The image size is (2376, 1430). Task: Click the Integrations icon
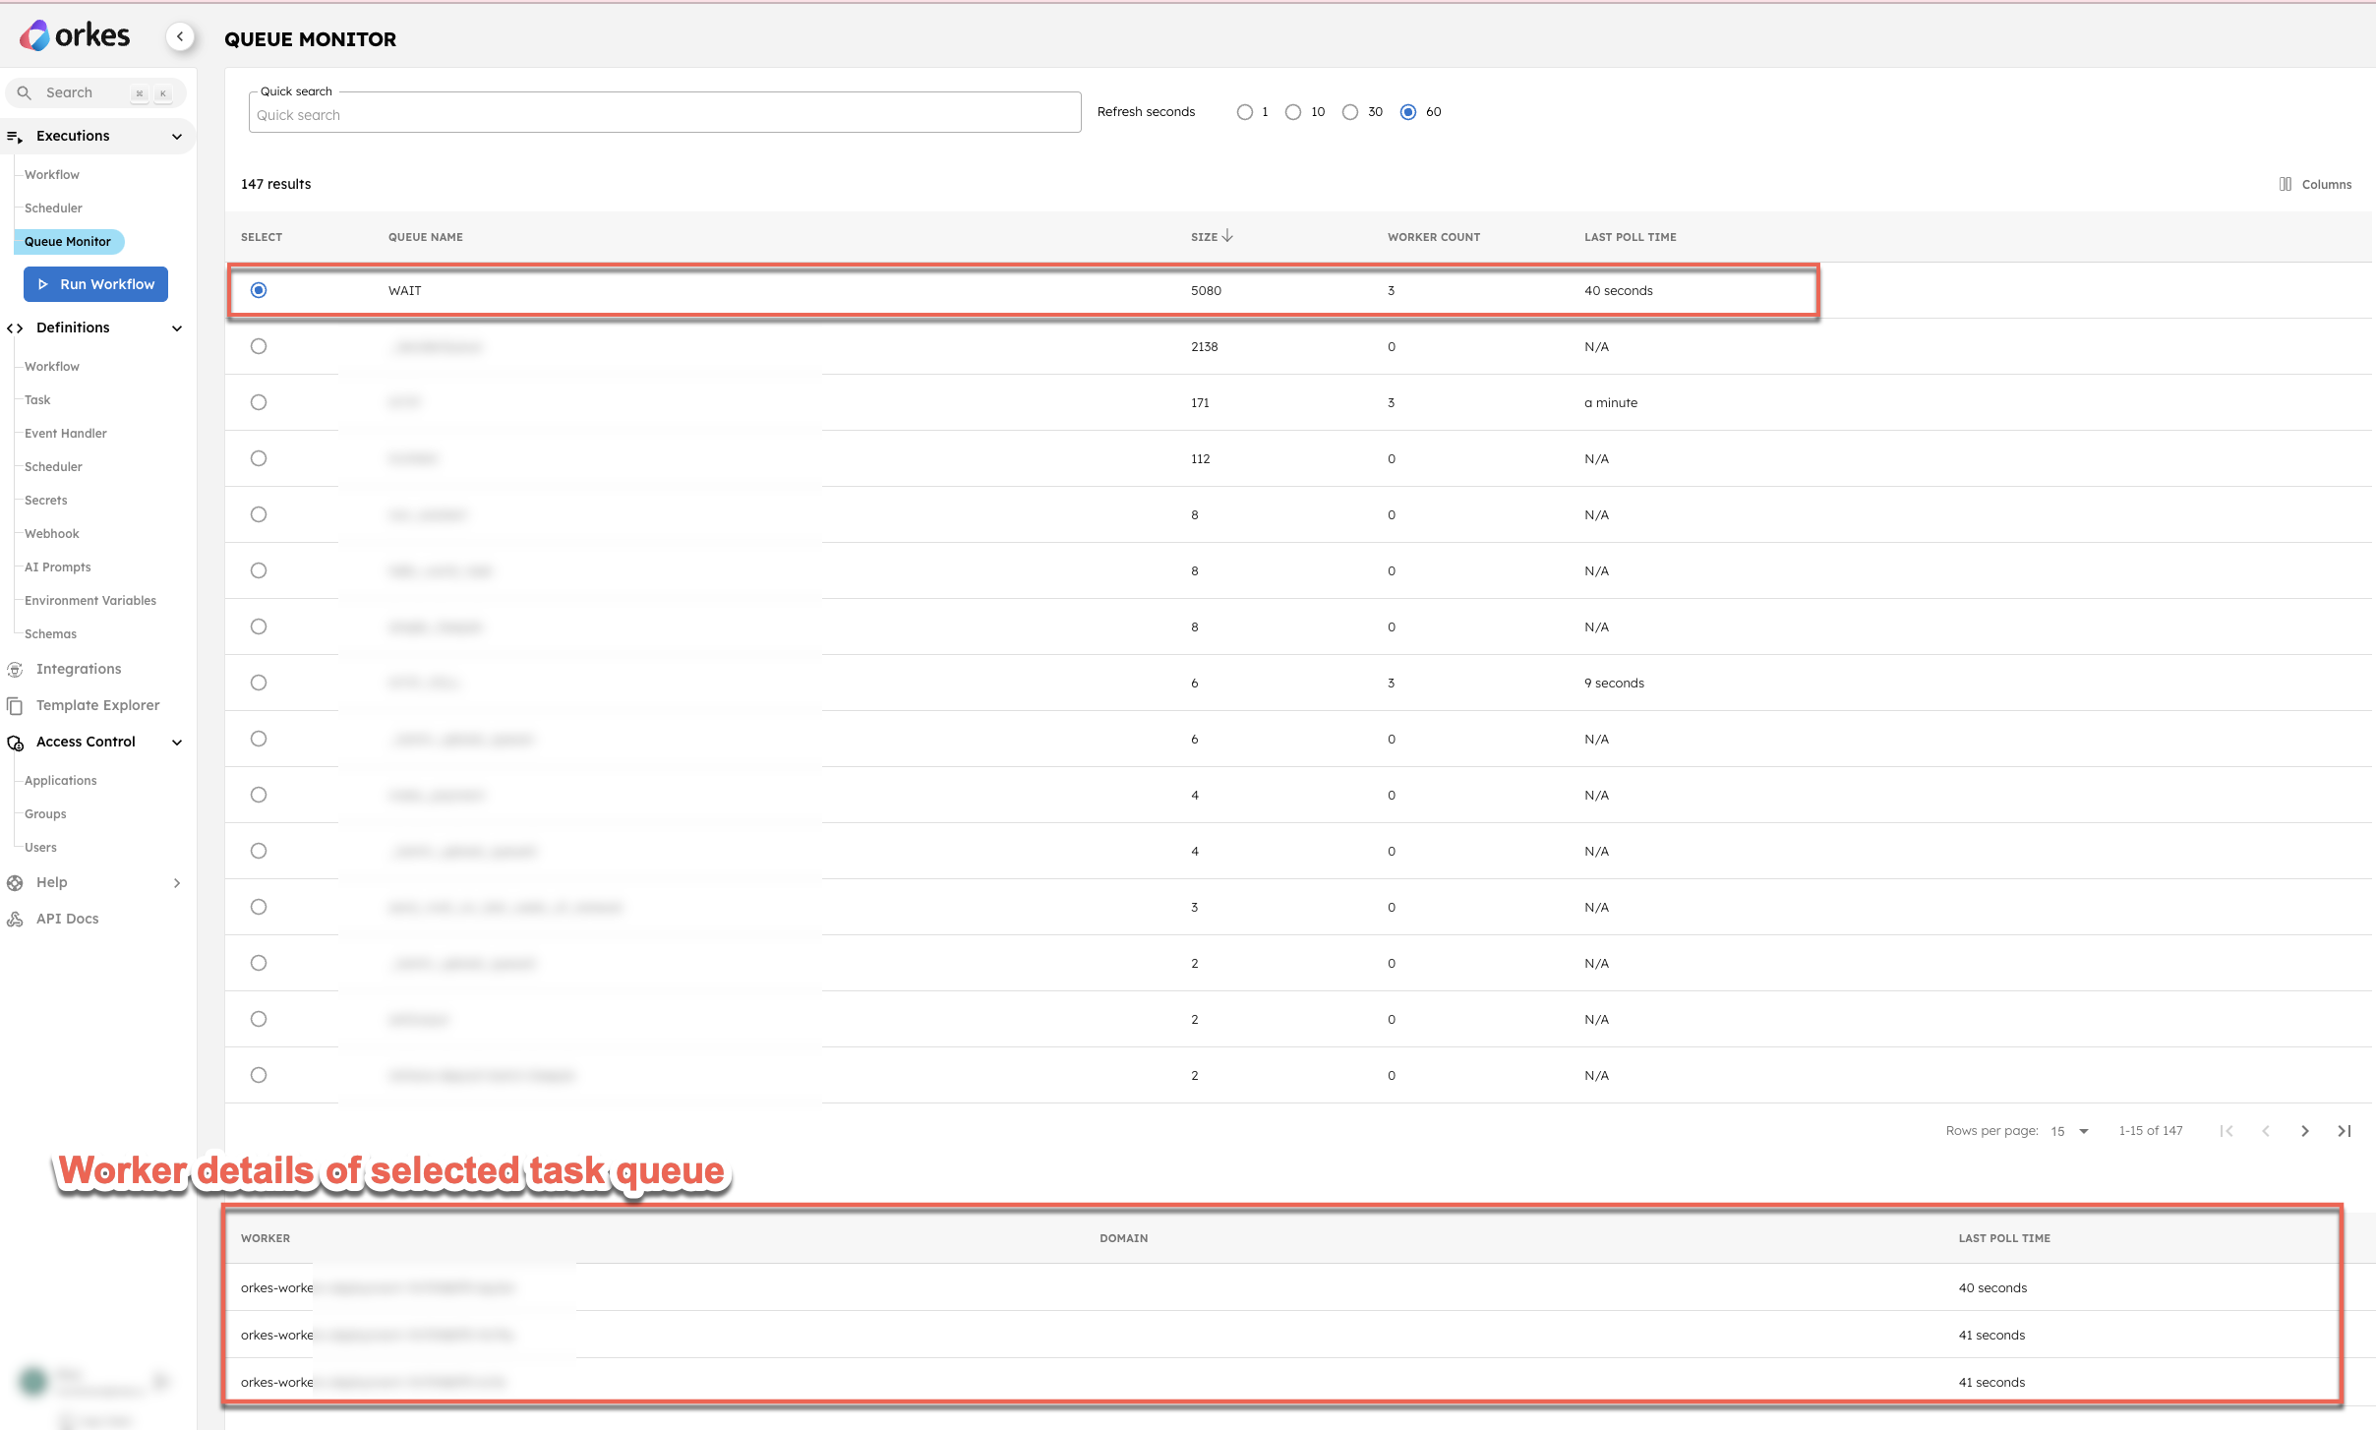(x=15, y=670)
